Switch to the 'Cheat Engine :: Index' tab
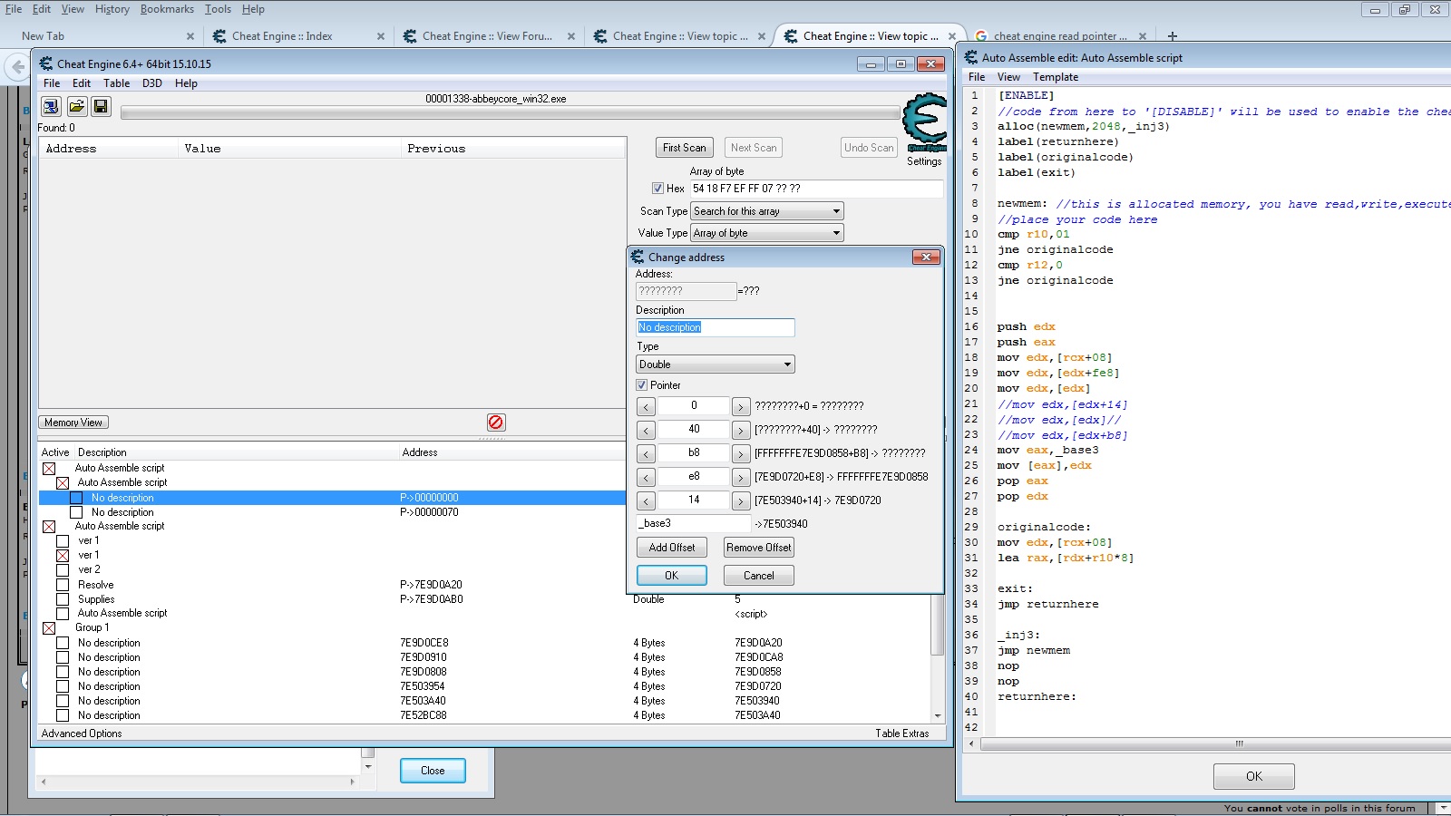This screenshot has height=816, width=1451. click(297, 36)
